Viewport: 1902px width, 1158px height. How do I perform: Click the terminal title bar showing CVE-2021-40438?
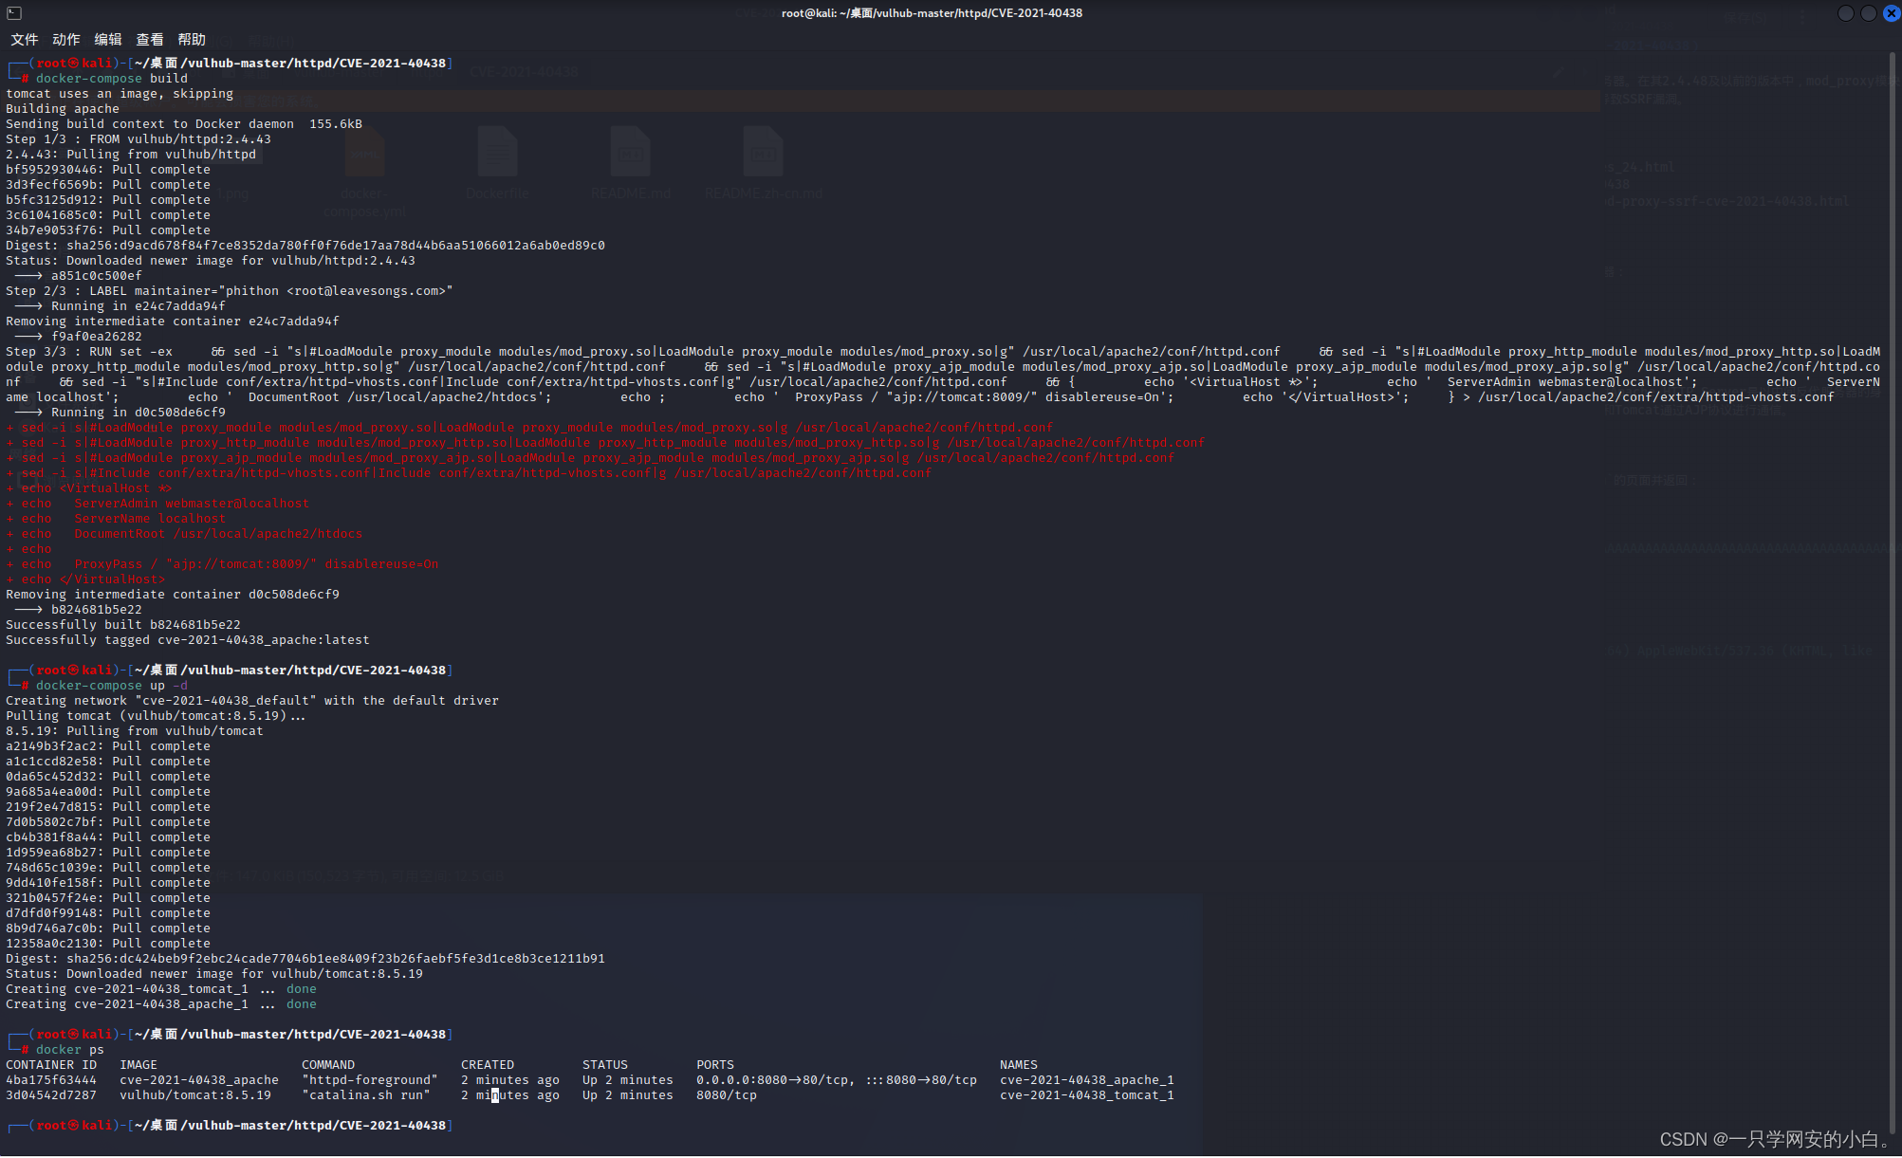[931, 12]
